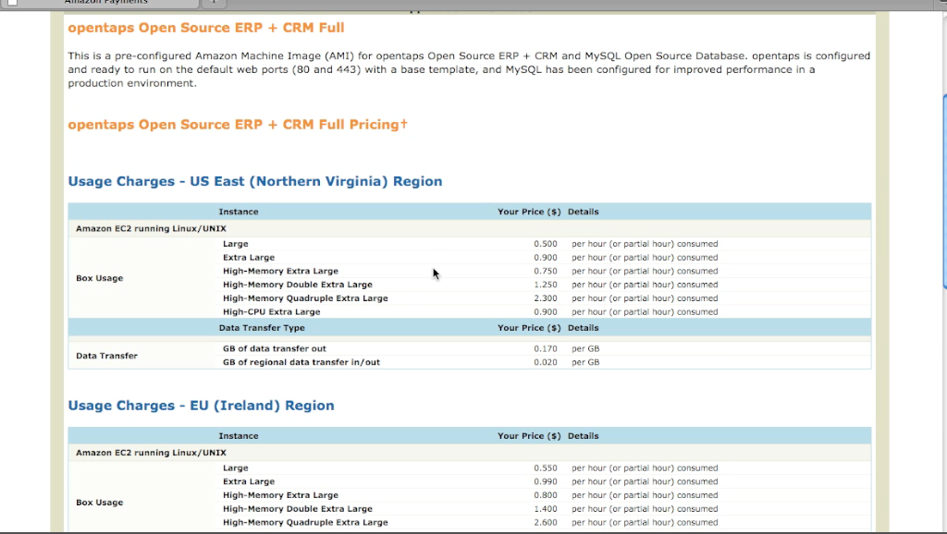The image size is (947, 534).
Task: Click 'Your Price ($)' header beside Instance in US East
Action: click(529, 212)
